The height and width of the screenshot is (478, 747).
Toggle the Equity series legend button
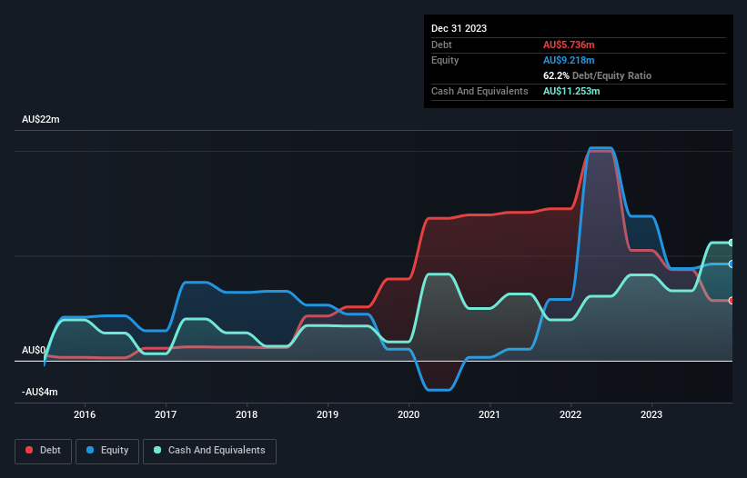107,451
